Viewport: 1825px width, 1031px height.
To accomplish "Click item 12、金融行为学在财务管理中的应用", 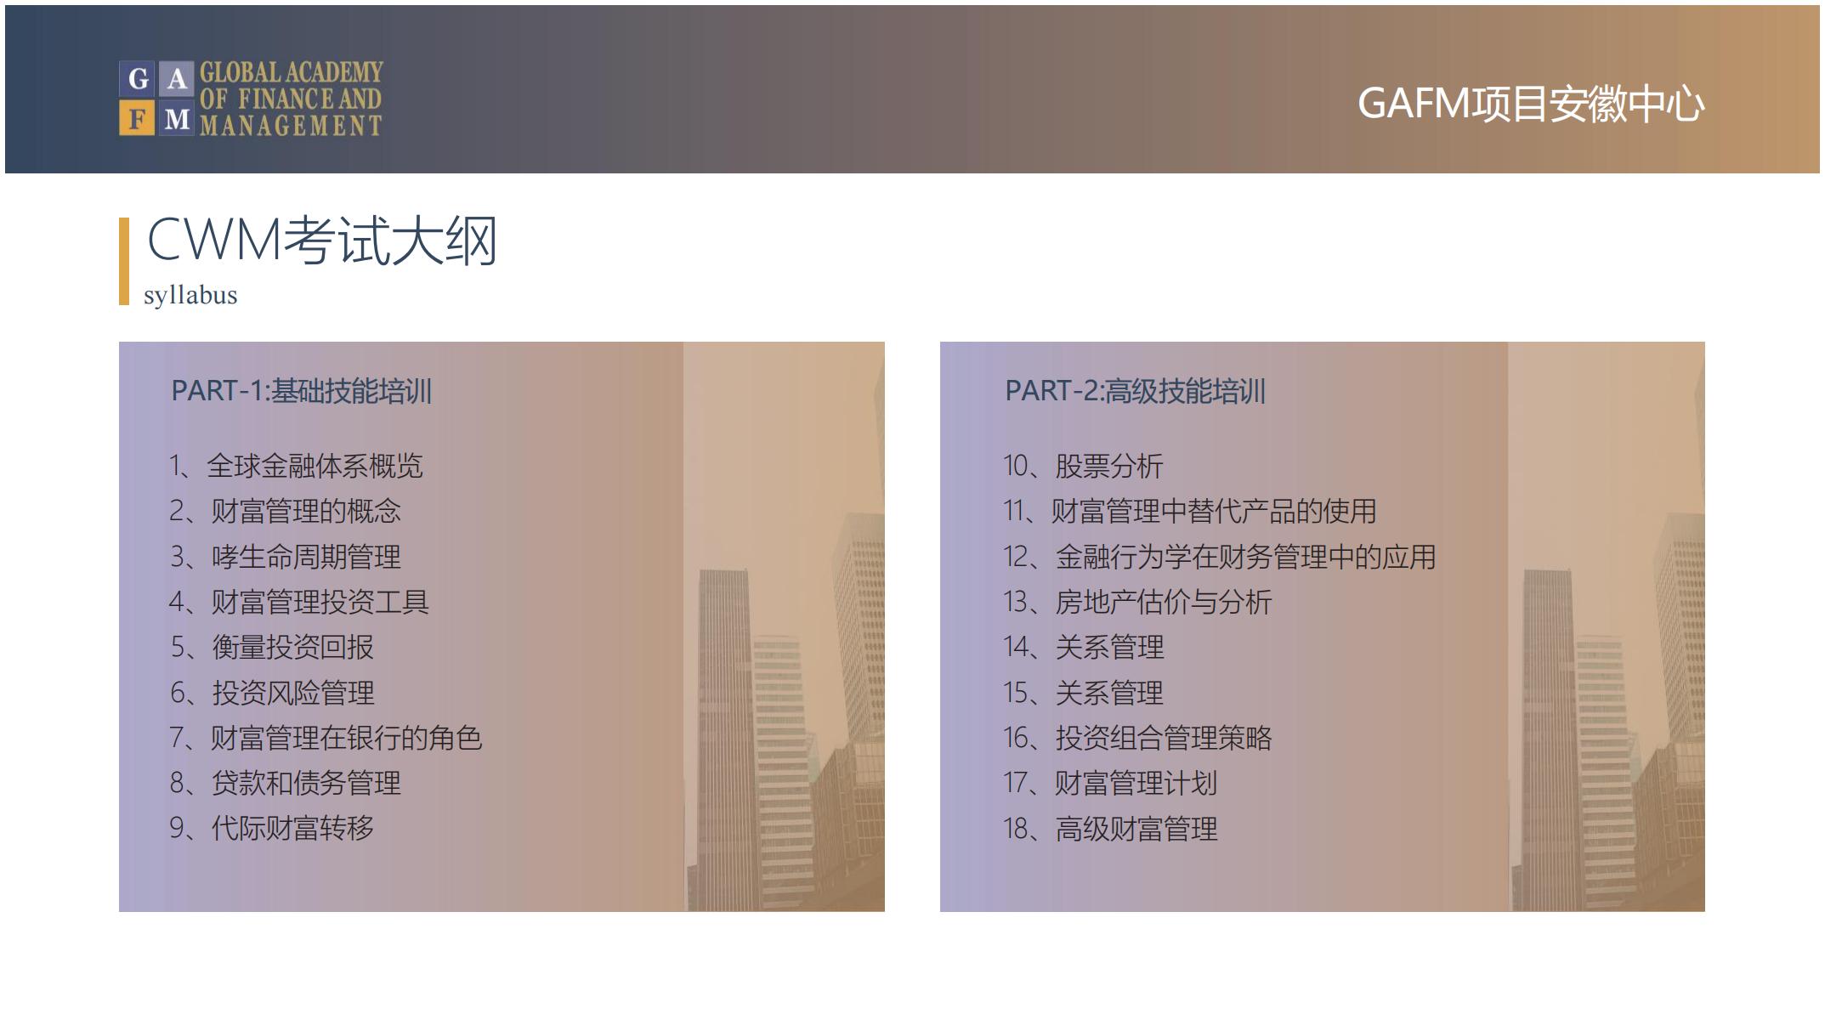I will coord(1219,557).
